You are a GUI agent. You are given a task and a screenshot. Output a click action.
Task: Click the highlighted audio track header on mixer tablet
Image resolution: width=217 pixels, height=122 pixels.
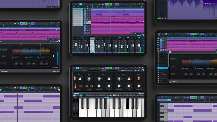point(89,23)
